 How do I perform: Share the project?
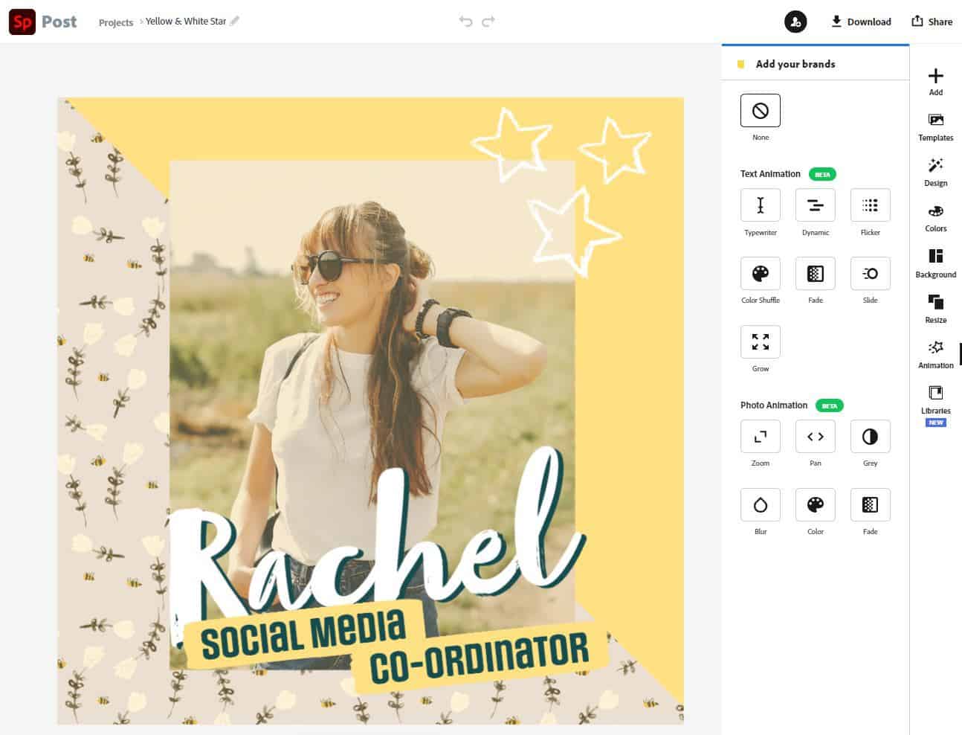coord(932,22)
